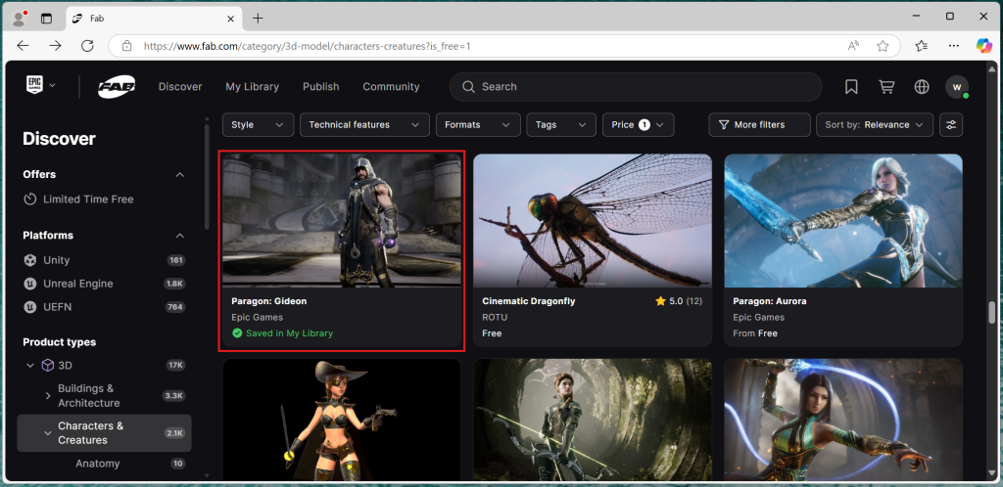Viewport: 1003px width, 487px height.
Task: Click the UEFN platform icon
Action: [x=29, y=307]
